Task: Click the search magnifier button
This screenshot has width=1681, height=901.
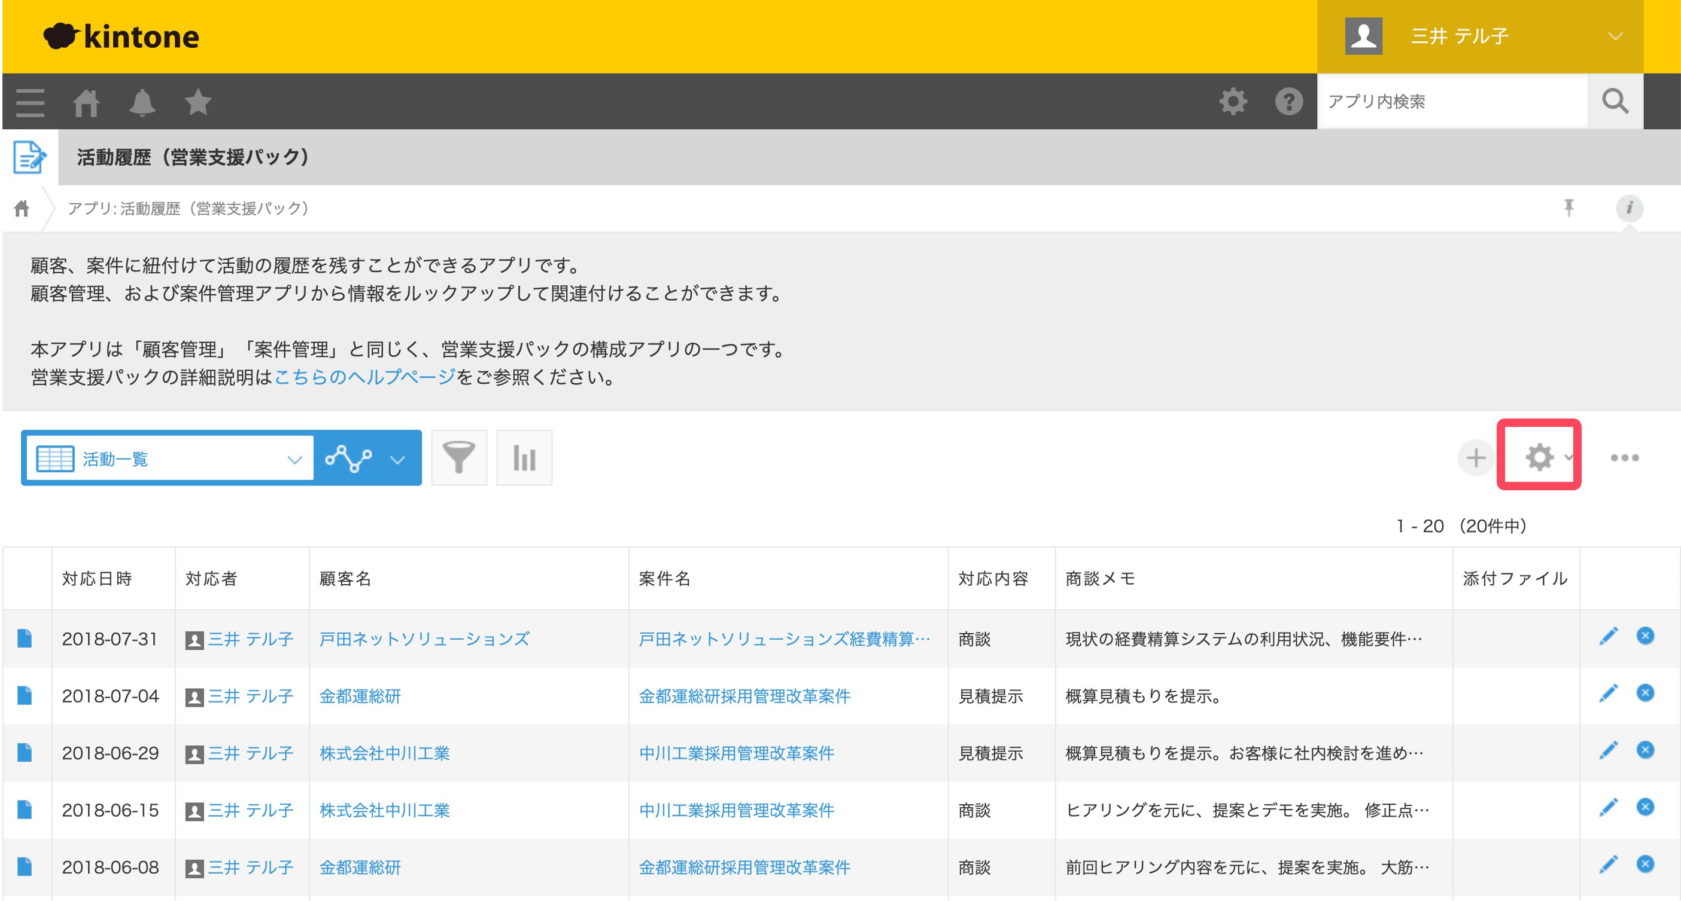Action: [x=1615, y=102]
